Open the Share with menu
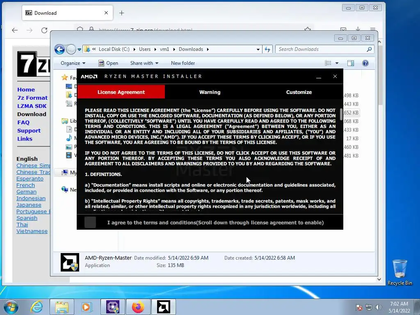 pyautogui.click(x=144, y=63)
